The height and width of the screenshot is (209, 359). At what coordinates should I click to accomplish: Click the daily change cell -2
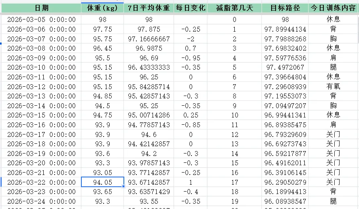click(x=191, y=39)
